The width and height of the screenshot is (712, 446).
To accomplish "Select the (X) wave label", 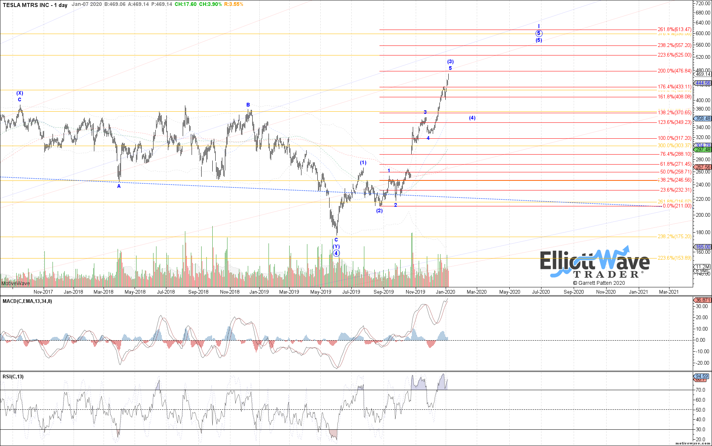I will (x=20, y=93).
